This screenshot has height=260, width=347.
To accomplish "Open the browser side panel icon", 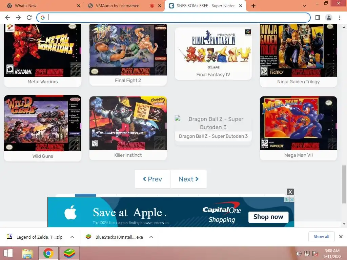I will [x=318, y=18].
